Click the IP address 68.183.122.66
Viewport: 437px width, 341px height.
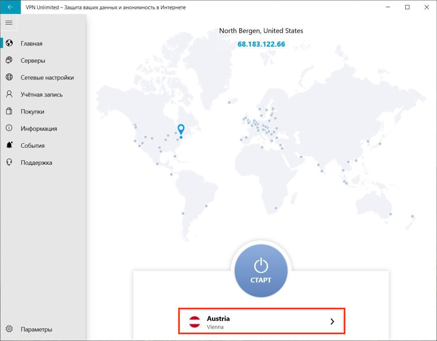(x=261, y=44)
